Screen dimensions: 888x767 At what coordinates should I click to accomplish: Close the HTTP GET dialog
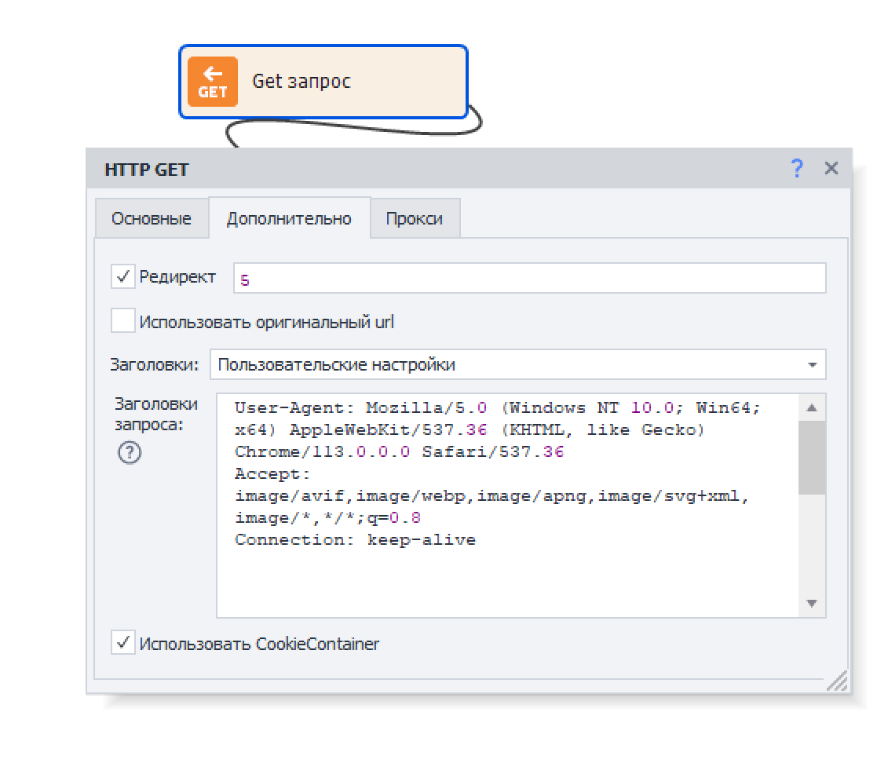831,168
